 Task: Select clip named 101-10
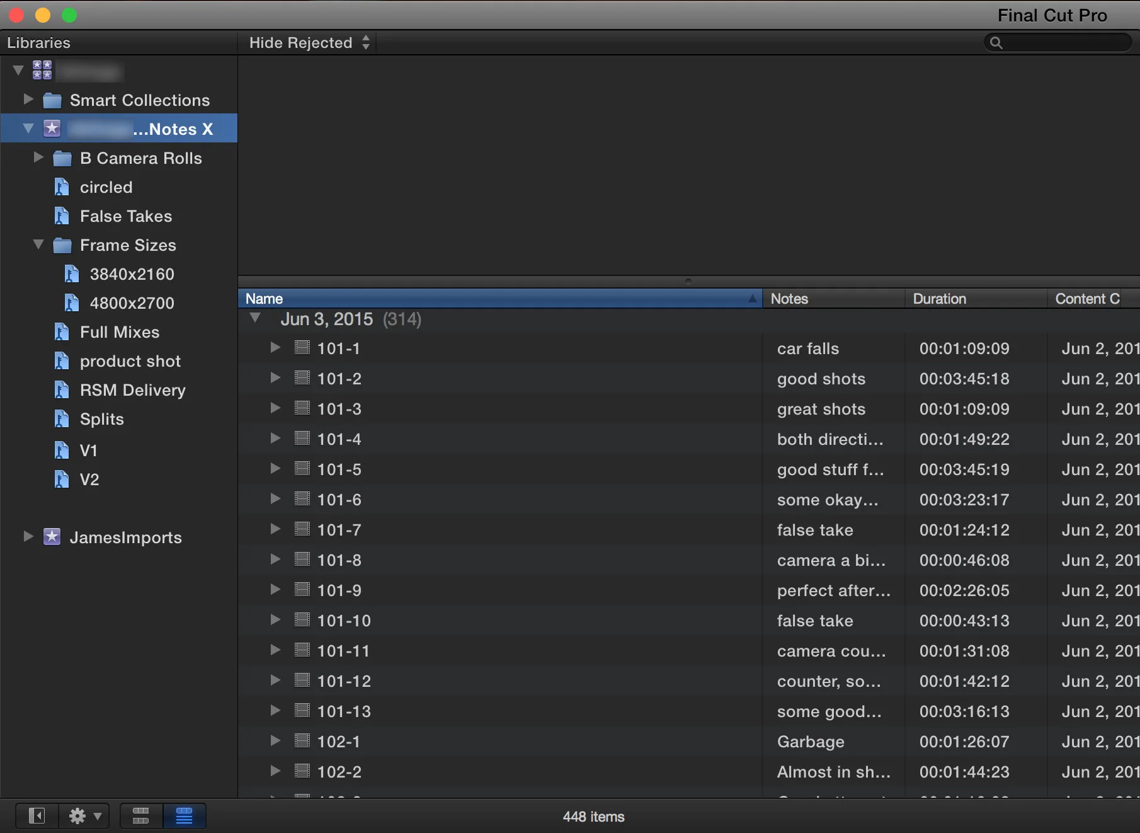pyautogui.click(x=344, y=621)
